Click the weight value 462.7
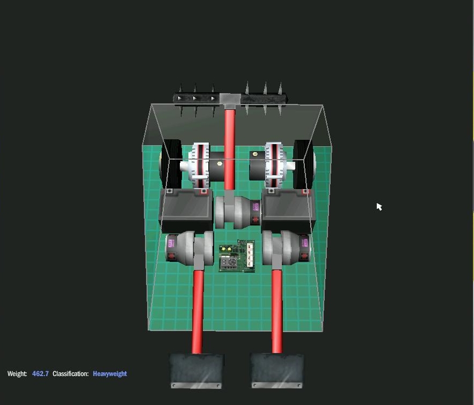 pos(40,373)
